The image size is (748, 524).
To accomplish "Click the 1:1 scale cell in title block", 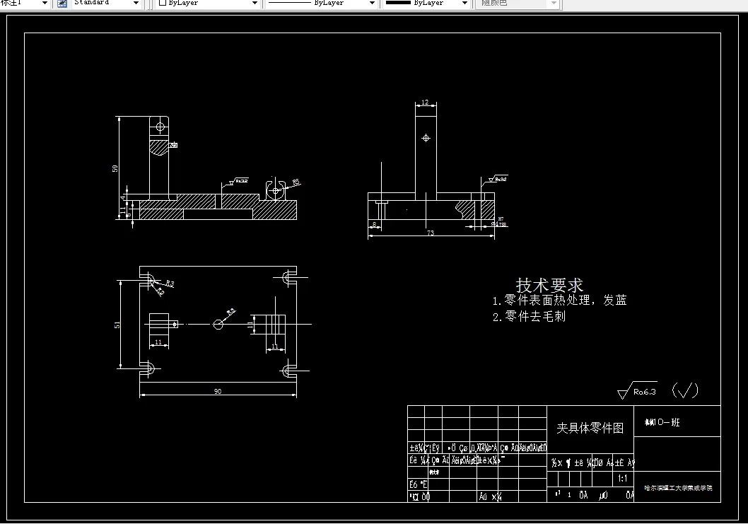I will pos(623,478).
